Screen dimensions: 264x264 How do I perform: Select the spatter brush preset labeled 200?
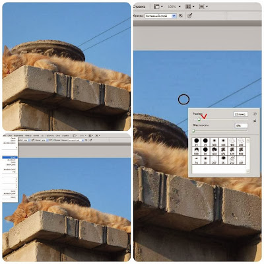[x=241, y=142]
